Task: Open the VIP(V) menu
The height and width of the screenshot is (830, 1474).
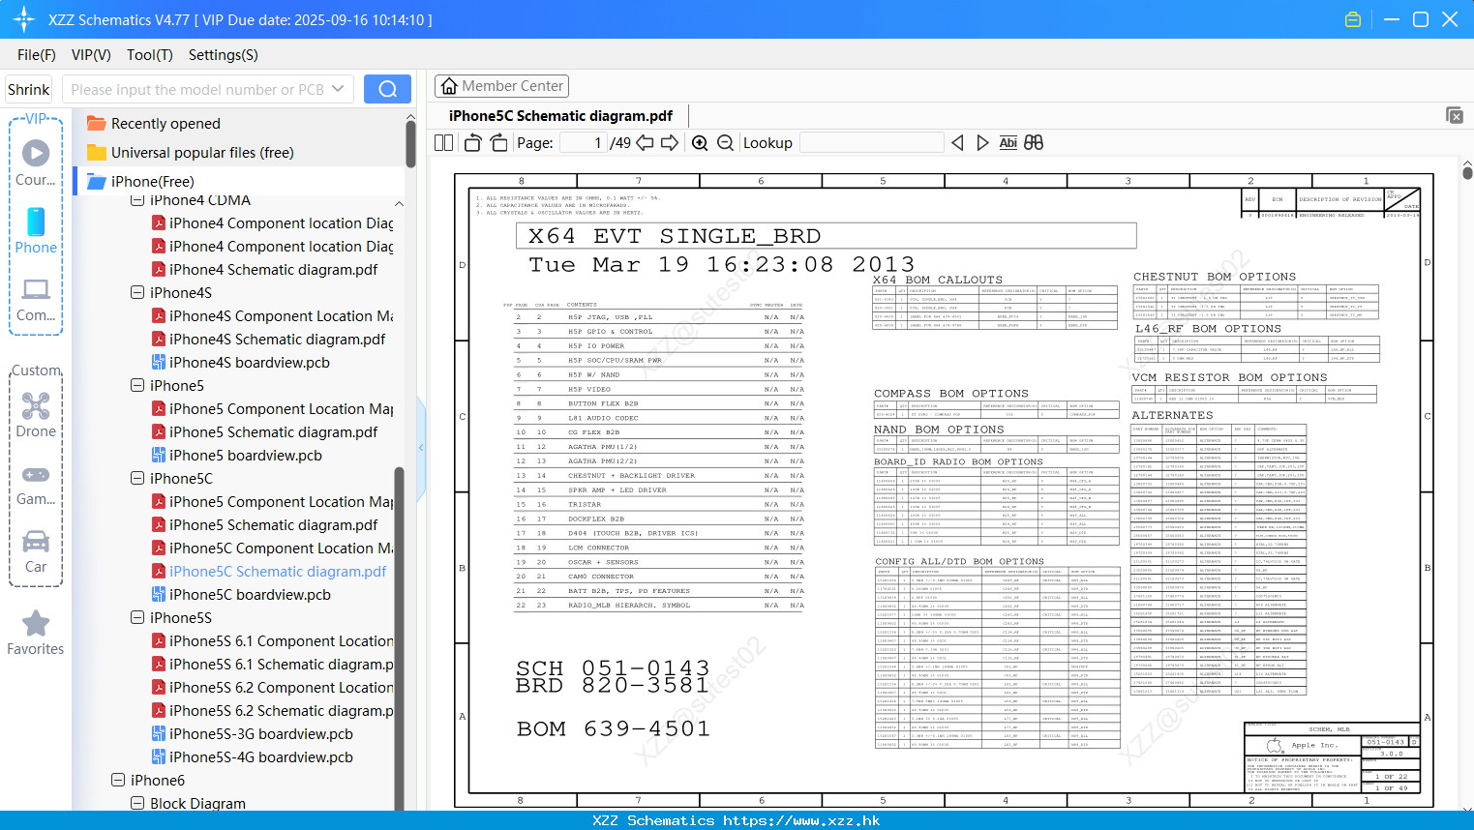Action: point(91,55)
